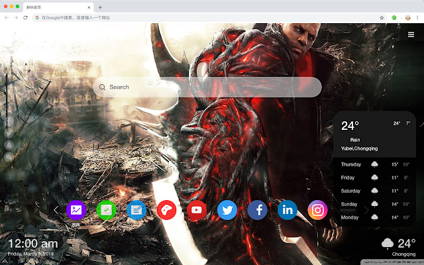
Task: Click the faded QQ penguin icon in left sidebar
Action: click(x=9, y=145)
